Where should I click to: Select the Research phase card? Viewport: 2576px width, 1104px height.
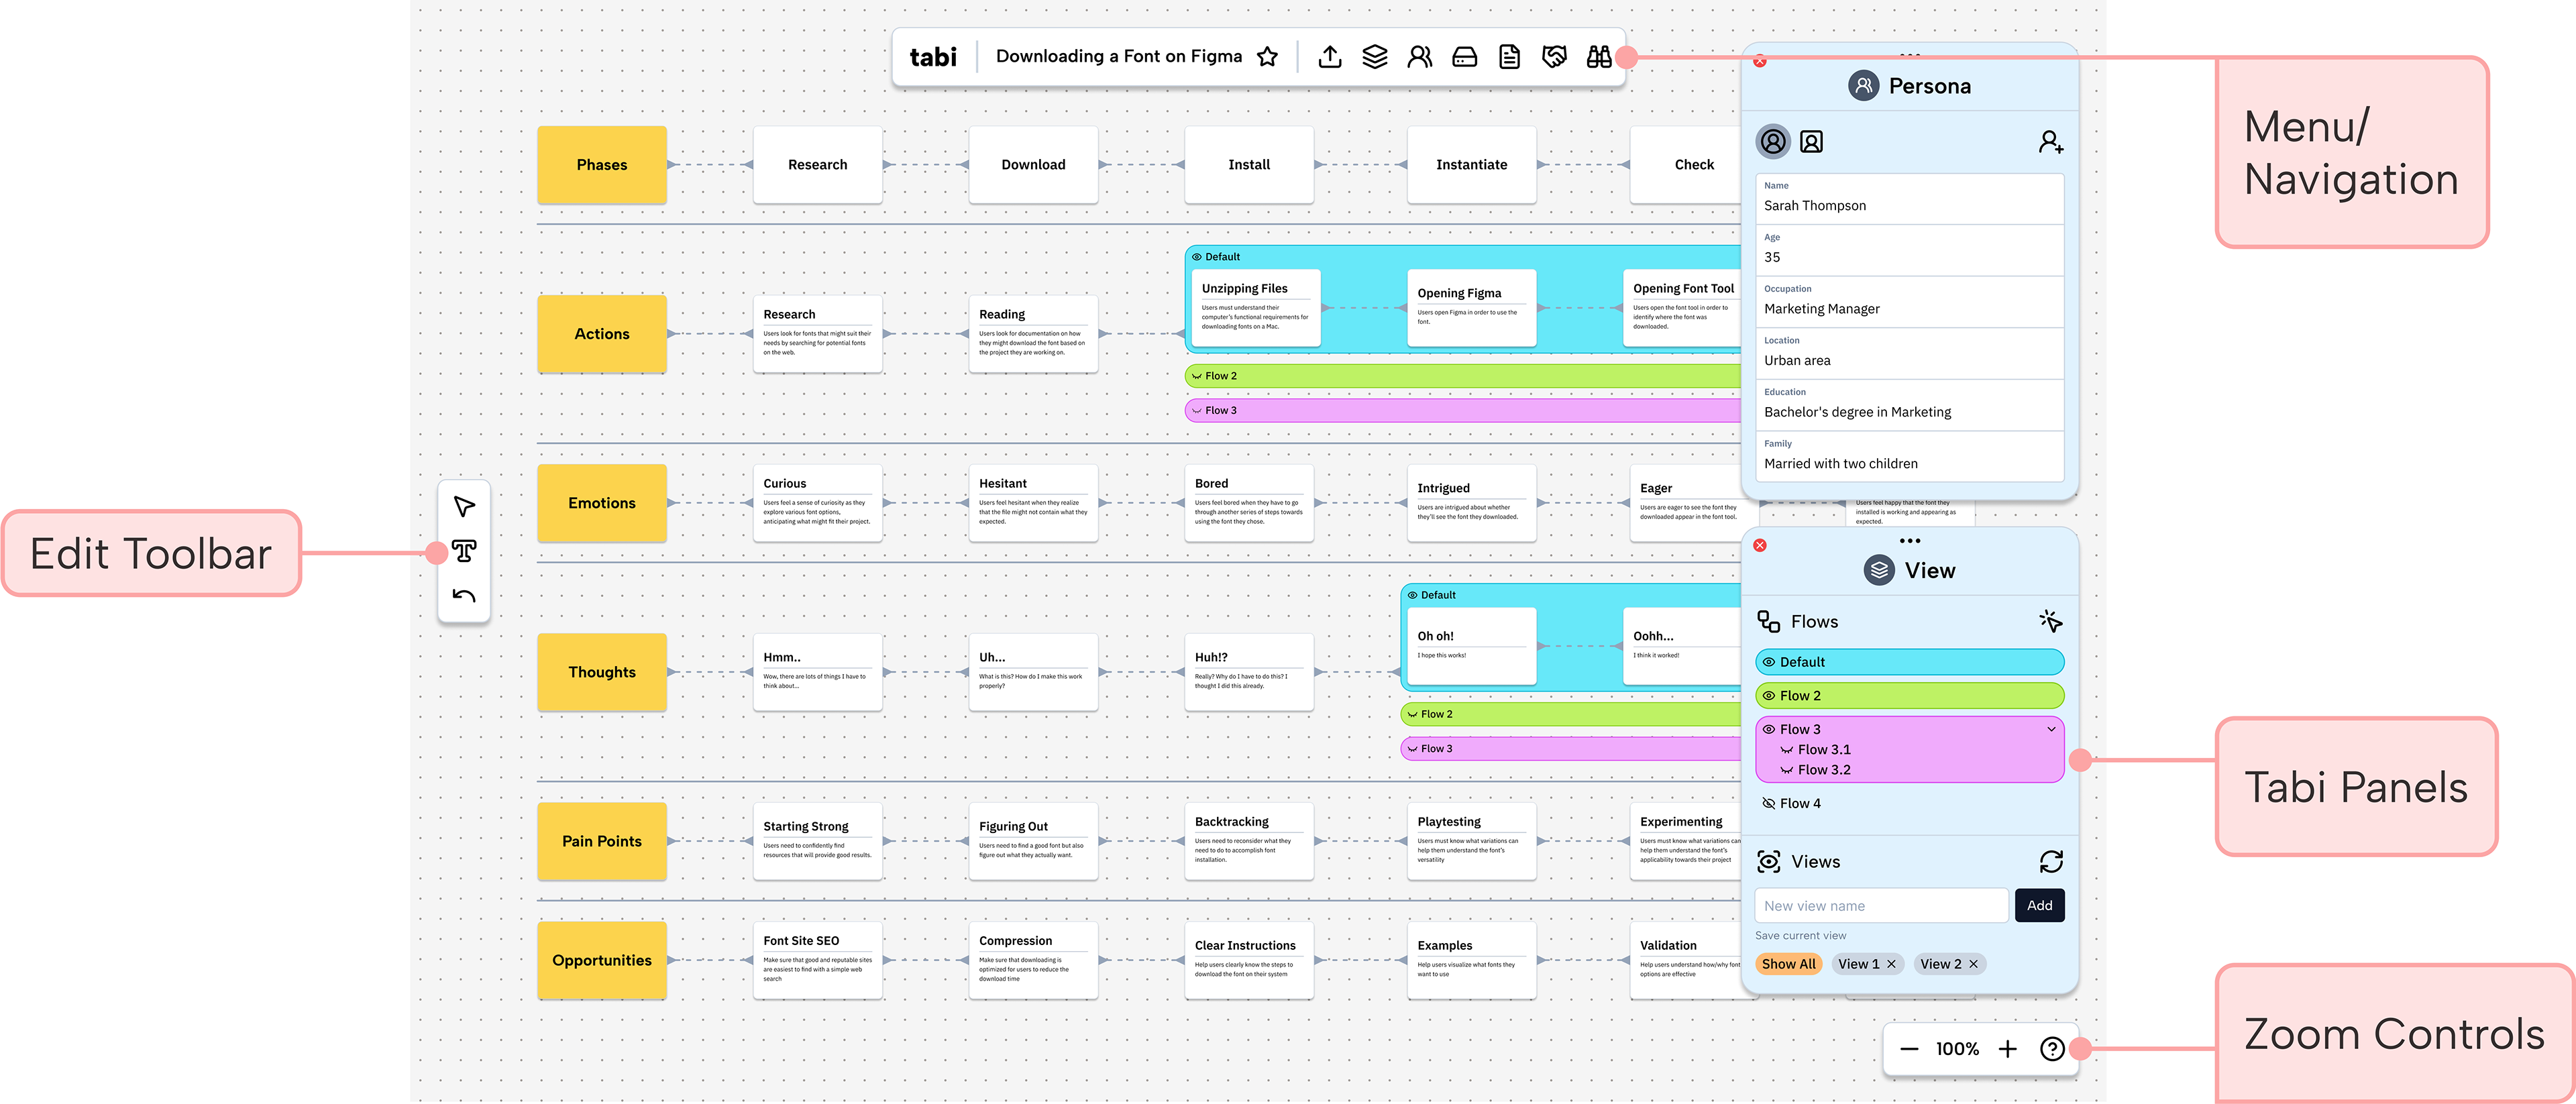coord(817,165)
